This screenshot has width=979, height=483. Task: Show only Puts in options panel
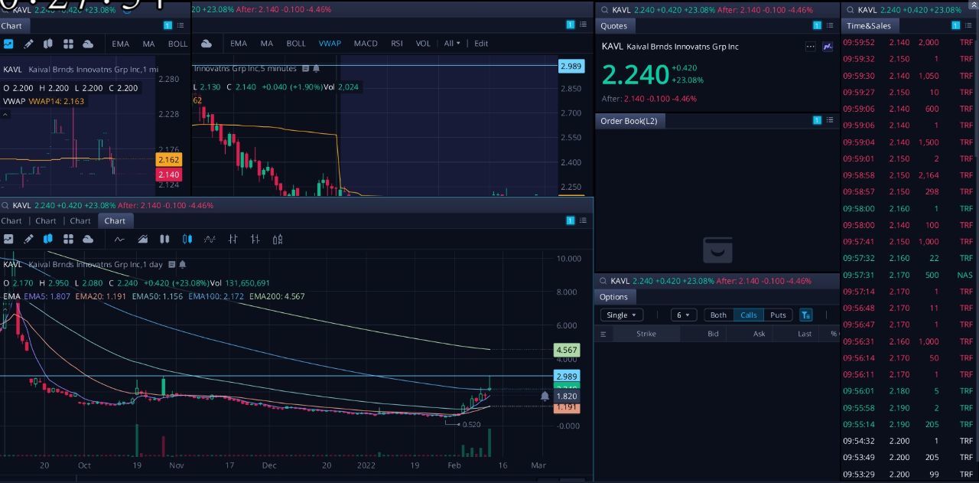point(778,315)
